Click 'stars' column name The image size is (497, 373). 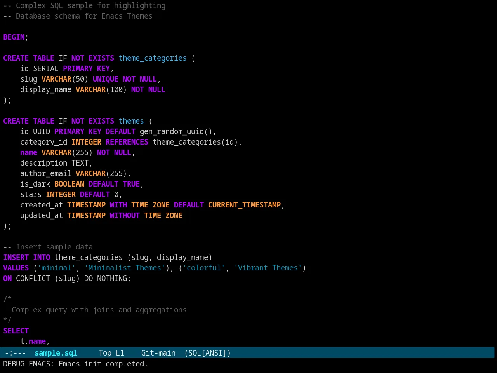(31, 194)
